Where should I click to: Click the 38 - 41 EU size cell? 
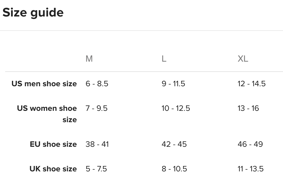coord(97,144)
